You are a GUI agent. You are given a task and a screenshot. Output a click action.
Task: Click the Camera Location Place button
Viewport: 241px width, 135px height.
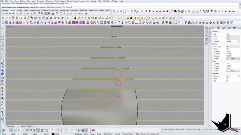pyautogui.click(x=233, y=58)
